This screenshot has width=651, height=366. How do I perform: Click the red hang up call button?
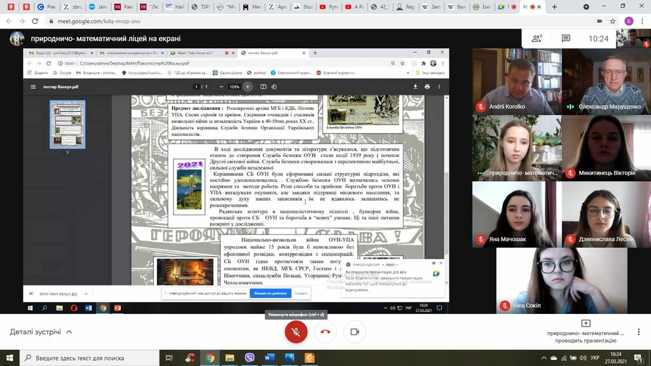(325, 332)
